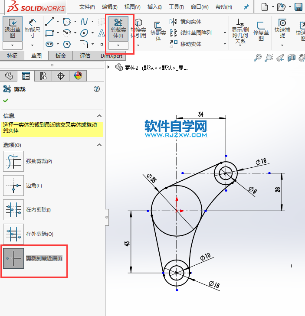Confirm trim with the green checkmark

(6, 101)
